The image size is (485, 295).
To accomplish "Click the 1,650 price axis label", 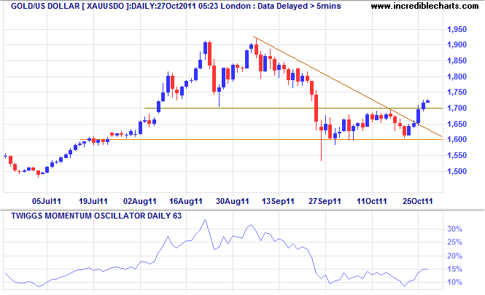I will [x=457, y=124].
